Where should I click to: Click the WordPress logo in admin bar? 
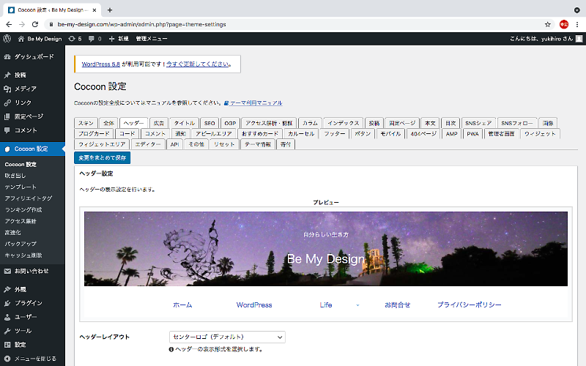coord(7,38)
